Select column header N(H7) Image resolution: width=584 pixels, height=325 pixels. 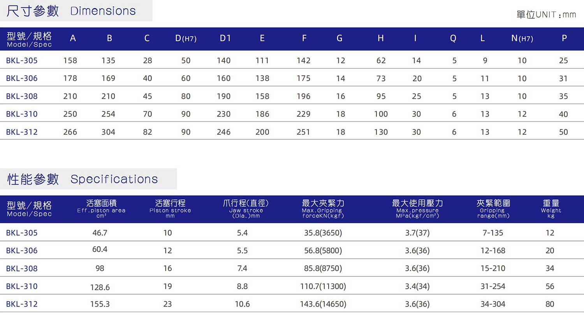[522, 38]
